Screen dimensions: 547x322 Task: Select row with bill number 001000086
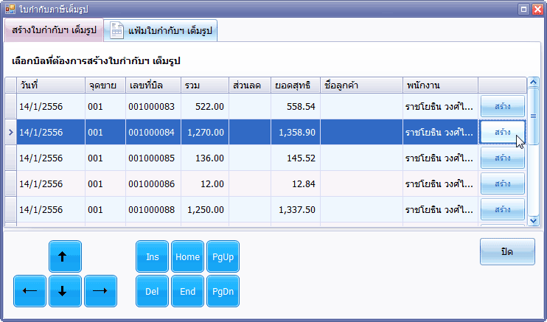tap(151, 183)
